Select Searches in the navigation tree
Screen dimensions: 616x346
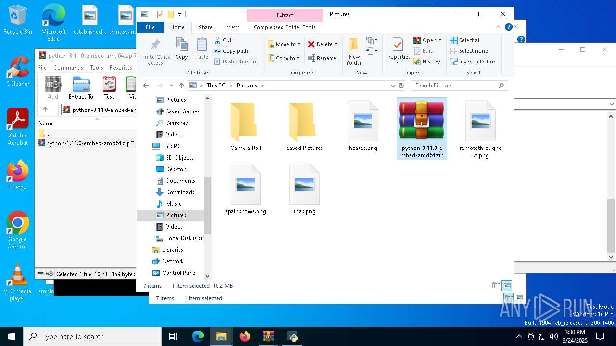pos(172,123)
